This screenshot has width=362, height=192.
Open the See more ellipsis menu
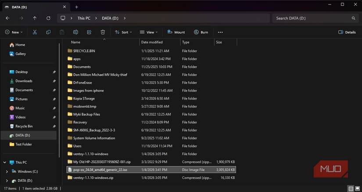(x=220, y=32)
